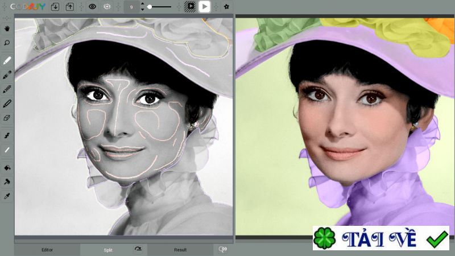Adjust the brush size slider handle

[150, 7]
